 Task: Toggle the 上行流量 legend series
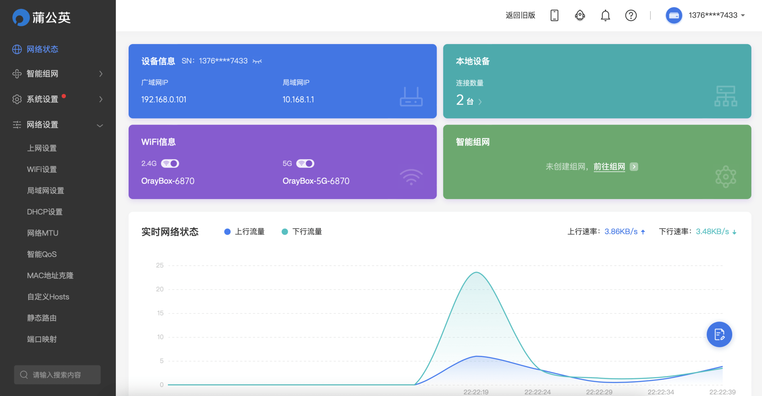(x=244, y=231)
